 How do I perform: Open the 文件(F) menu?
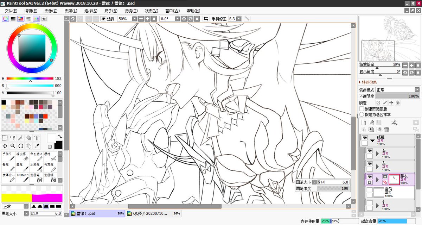click(11, 11)
